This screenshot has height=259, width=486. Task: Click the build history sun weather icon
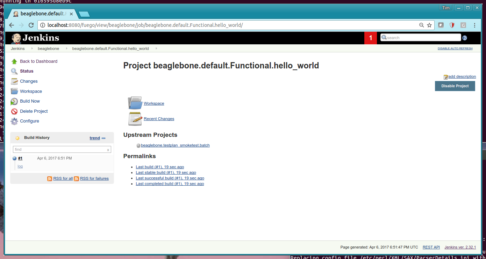[17, 138]
